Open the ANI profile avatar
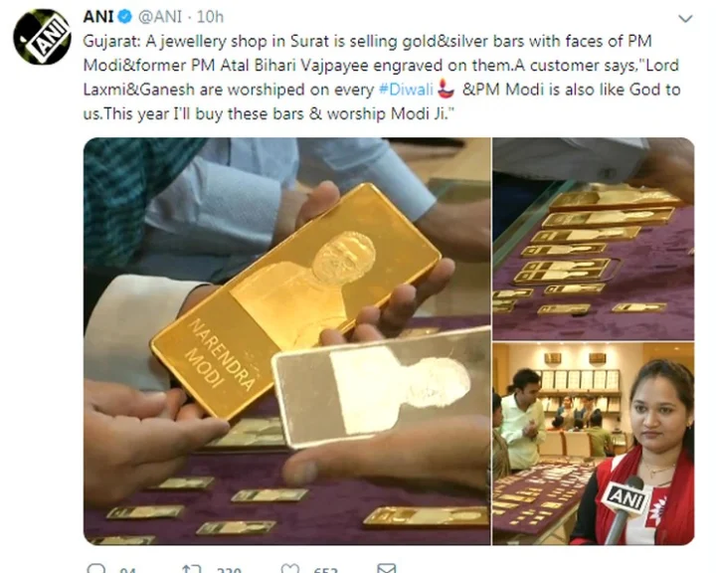Screen dimensions: 716x573 (42, 37)
